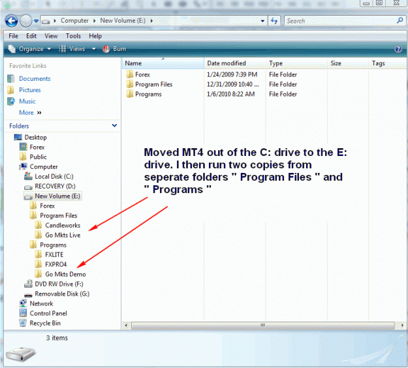The image size is (408, 368).
Task: Select New Volume (E:) in the tree
Action: point(57,196)
